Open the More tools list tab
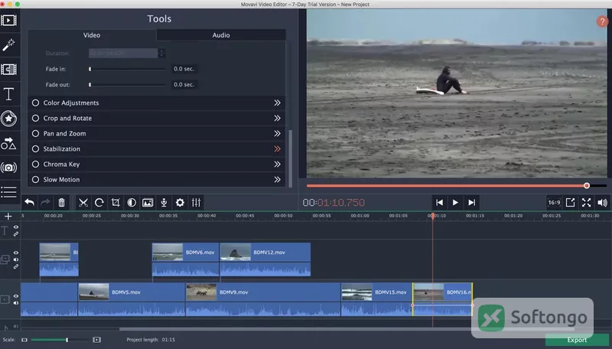The image size is (612, 349). (8, 192)
